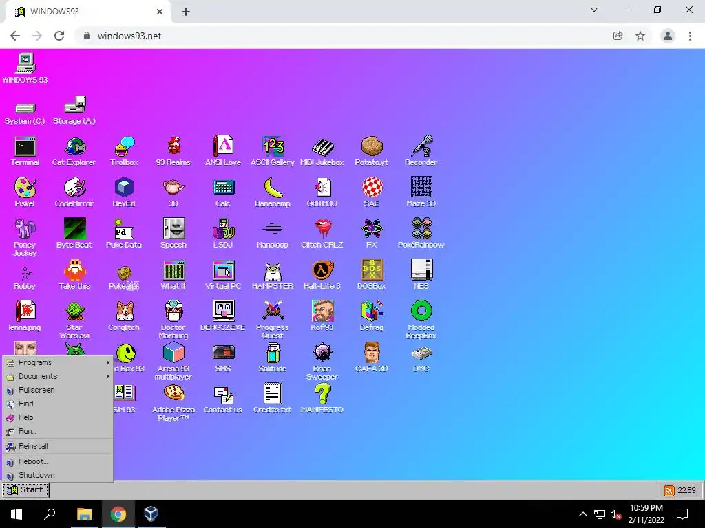Launch Half-Life 3 icon
Viewport: 705px width, 528px height.
[322, 275]
